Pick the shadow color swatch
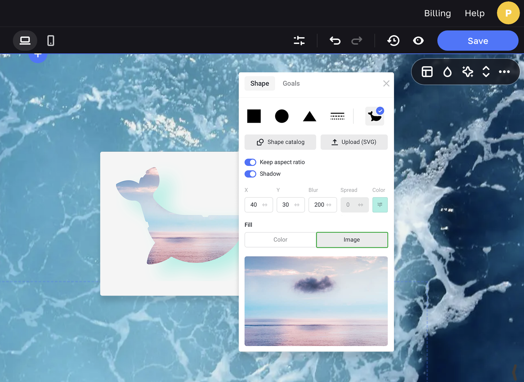 (380, 205)
